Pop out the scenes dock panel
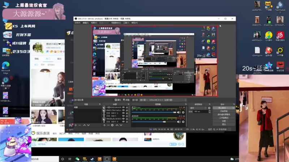The image size is (289, 162). 100,104
